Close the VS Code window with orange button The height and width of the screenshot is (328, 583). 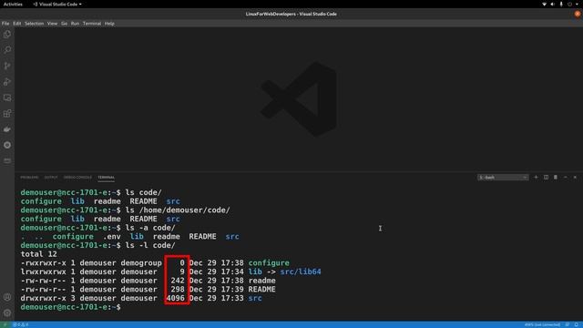[578, 14]
